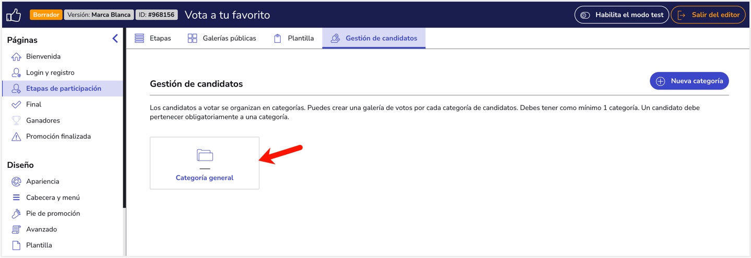This screenshot has height=258, width=751.
Task: Open Avanzado design settings
Action: (x=41, y=229)
